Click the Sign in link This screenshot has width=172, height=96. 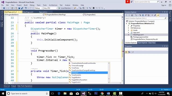(x=164, y=5)
